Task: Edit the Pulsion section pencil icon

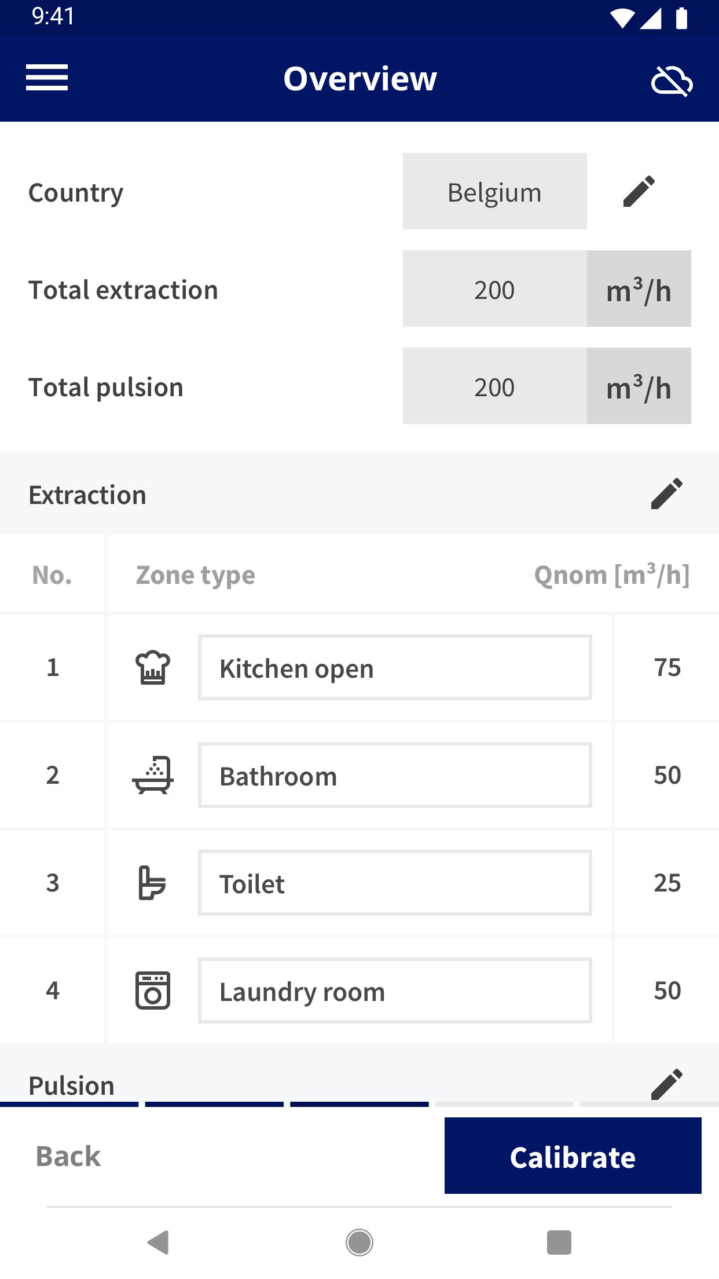Action: (x=667, y=1084)
